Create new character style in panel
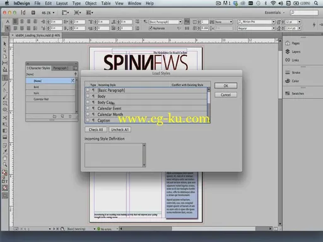The width and height of the screenshot is (323, 242). tap(62, 116)
